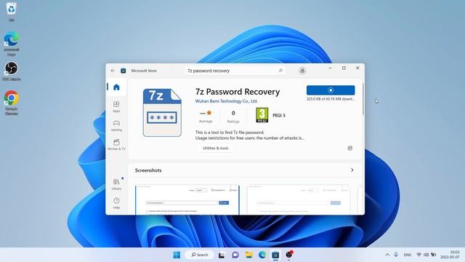
Task: Share the app using share icon
Action: click(x=350, y=148)
